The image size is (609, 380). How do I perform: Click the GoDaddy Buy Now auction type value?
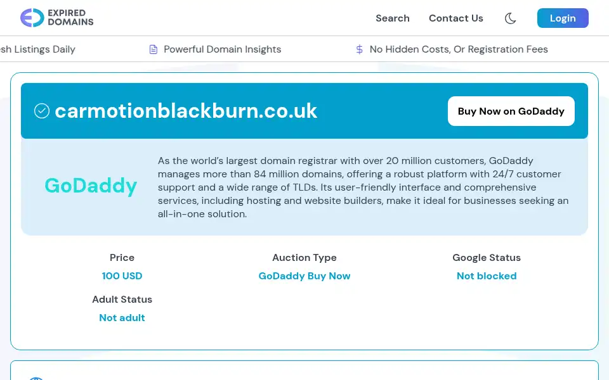[304, 276]
